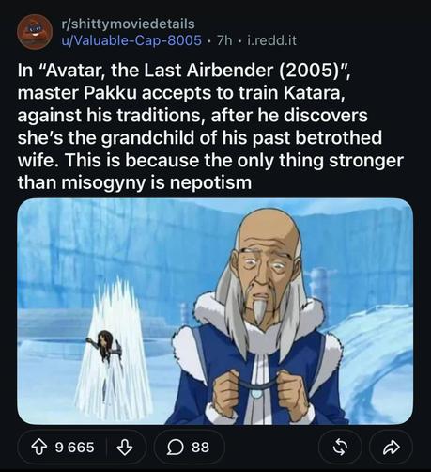Click on Pakku's face in the image

click(267, 271)
